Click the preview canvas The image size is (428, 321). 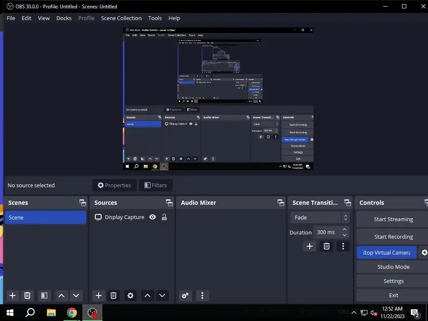click(x=218, y=99)
